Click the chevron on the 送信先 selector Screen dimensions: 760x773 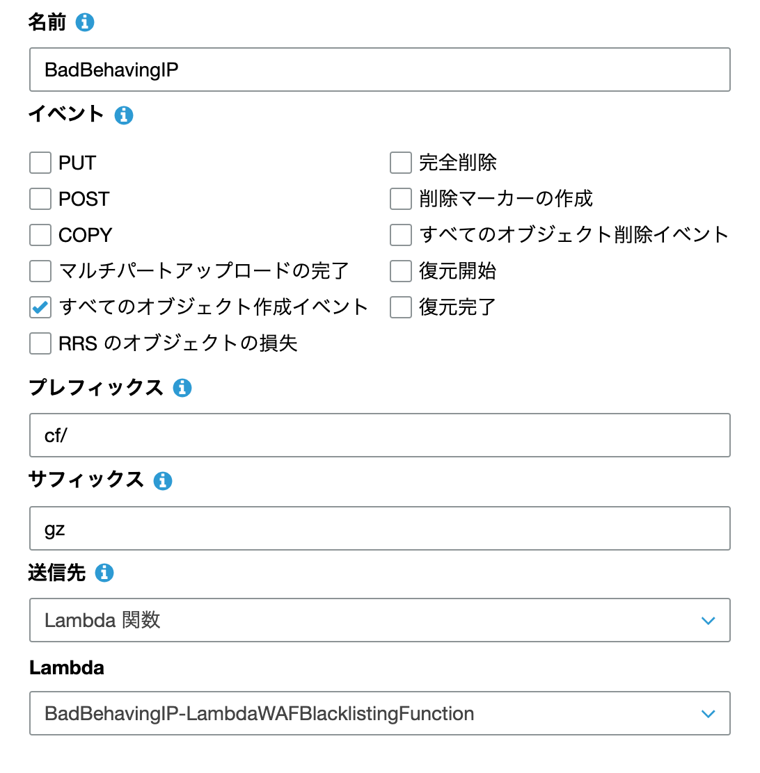(x=708, y=620)
